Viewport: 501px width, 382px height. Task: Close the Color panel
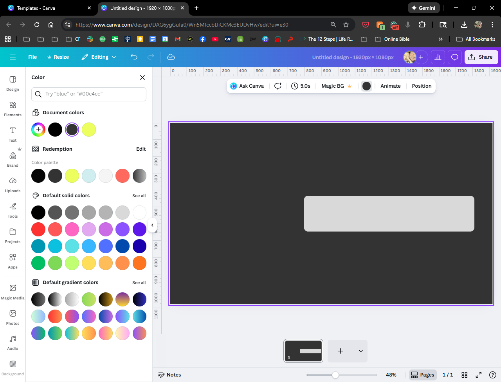point(142,77)
